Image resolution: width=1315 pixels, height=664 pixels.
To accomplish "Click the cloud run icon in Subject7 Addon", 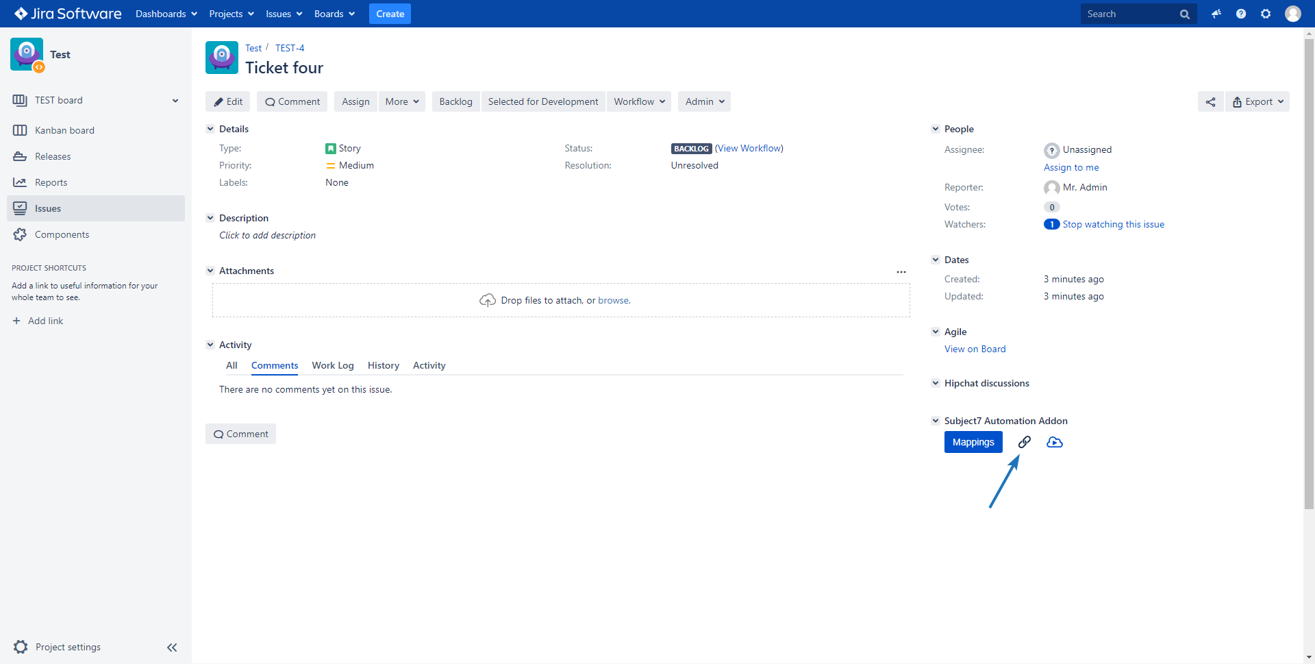I will coord(1055,442).
